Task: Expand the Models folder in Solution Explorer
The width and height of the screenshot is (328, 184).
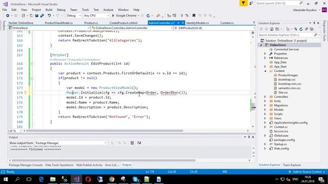Action: point(265,110)
